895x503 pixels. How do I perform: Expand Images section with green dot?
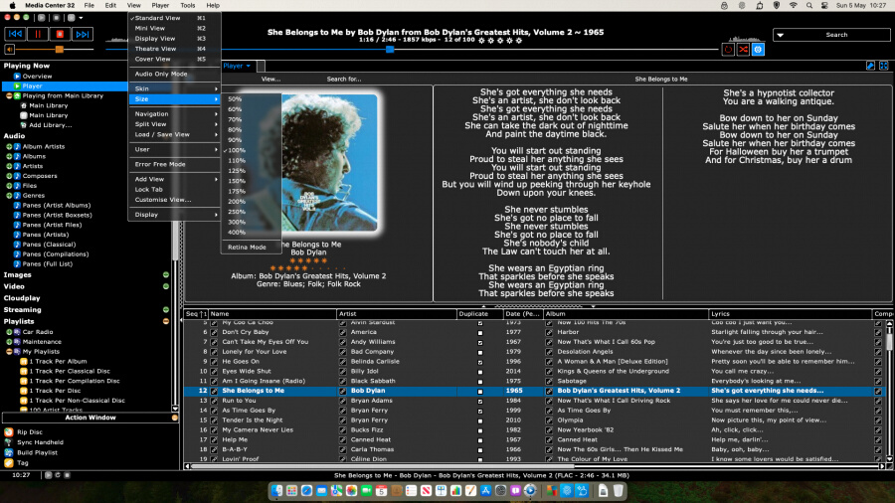[166, 275]
